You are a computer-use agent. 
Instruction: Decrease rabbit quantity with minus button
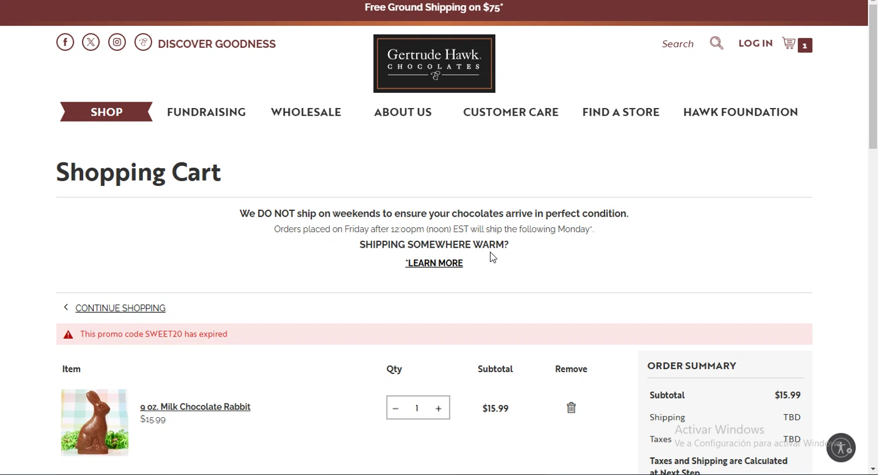(x=396, y=408)
